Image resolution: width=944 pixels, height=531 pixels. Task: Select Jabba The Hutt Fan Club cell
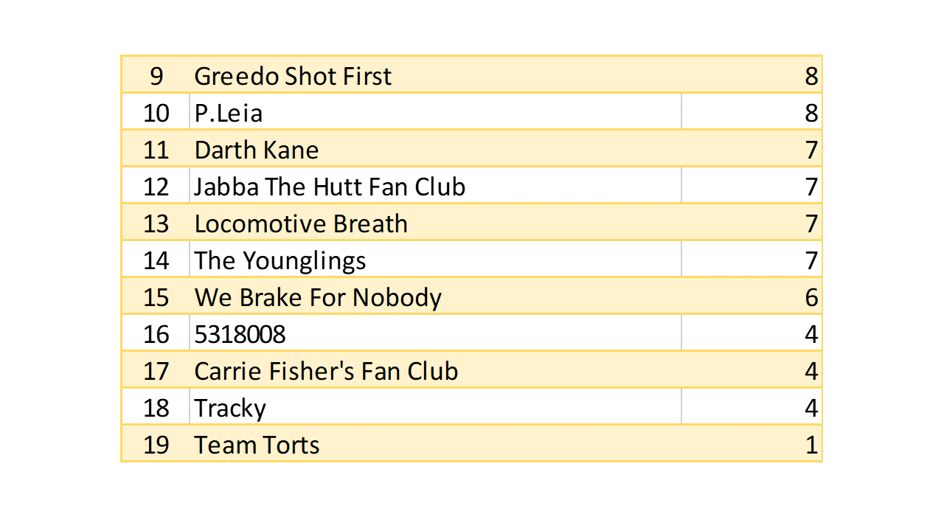click(330, 187)
